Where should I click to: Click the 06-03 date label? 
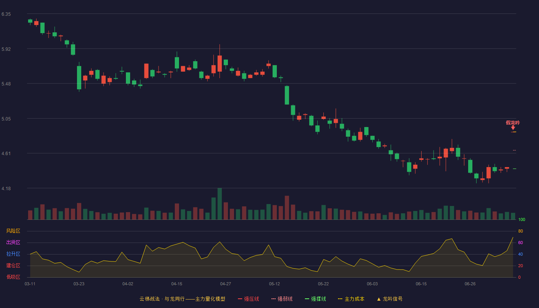pos(372,284)
